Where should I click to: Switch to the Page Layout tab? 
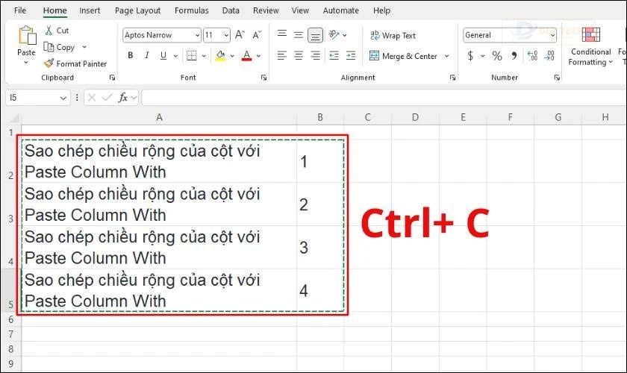137,10
